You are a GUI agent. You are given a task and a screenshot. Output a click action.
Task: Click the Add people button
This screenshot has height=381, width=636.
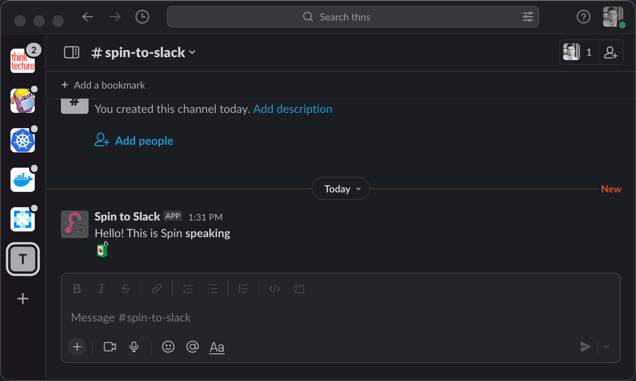click(x=134, y=141)
